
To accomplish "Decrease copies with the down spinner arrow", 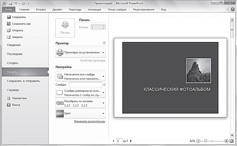I will point(104,28).
